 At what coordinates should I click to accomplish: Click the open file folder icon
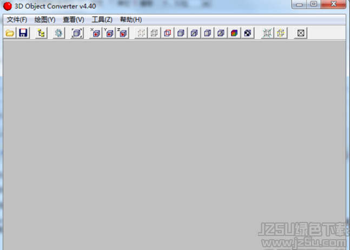pos(10,33)
